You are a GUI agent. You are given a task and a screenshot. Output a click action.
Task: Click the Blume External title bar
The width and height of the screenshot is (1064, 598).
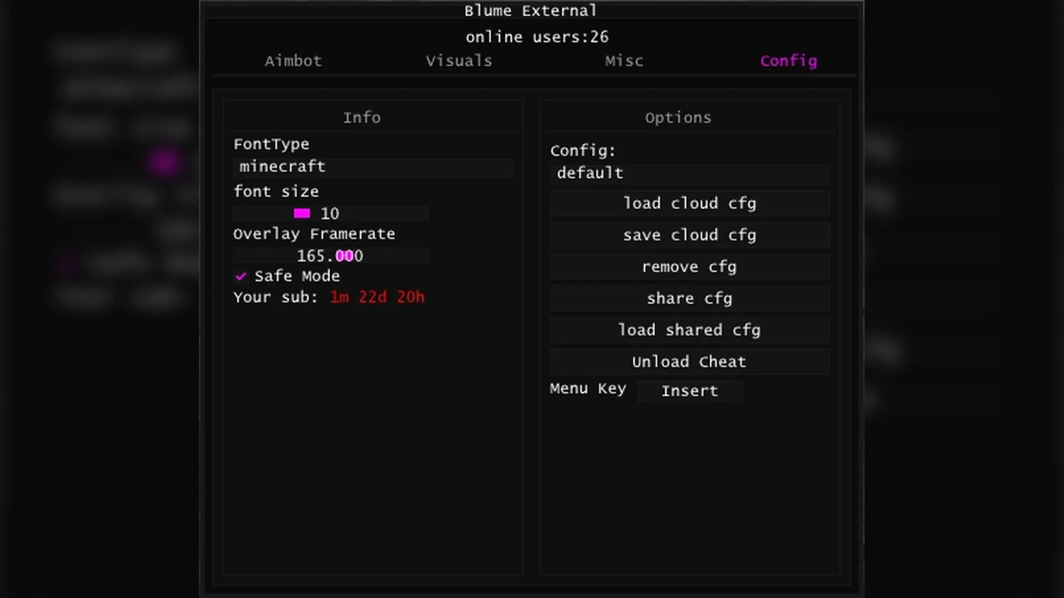click(531, 11)
